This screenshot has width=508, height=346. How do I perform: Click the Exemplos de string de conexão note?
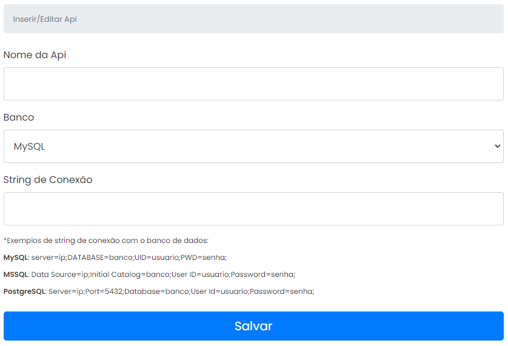pyautogui.click(x=106, y=241)
